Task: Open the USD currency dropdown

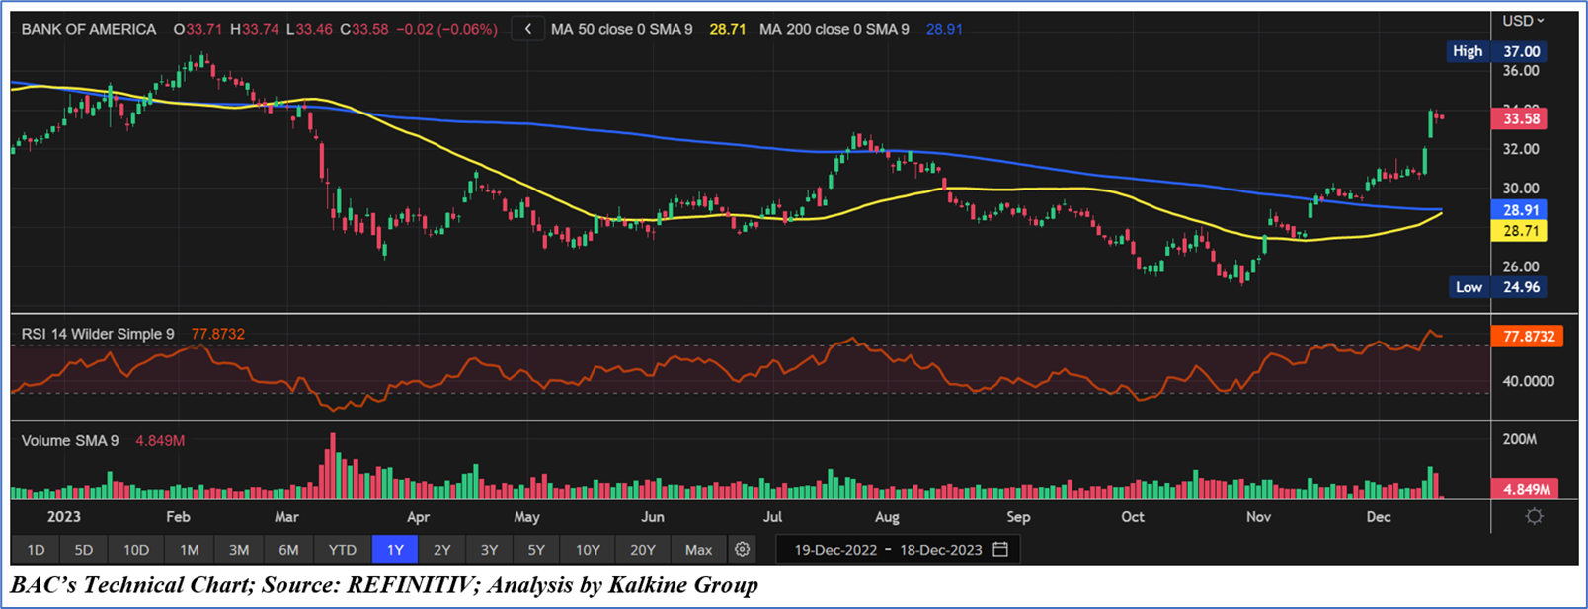Action: pyautogui.click(x=1523, y=21)
